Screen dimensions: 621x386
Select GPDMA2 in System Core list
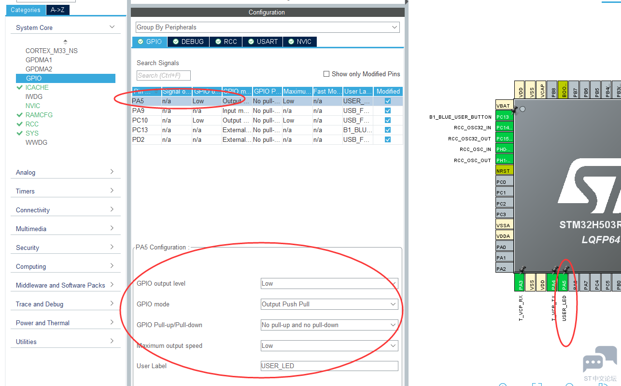click(39, 69)
